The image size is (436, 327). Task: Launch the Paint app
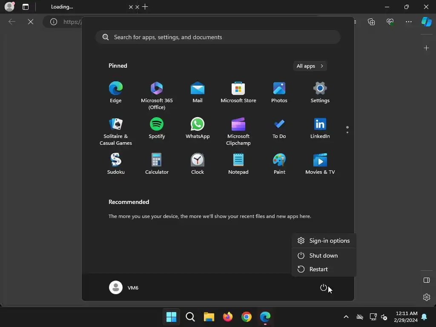point(279,164)
